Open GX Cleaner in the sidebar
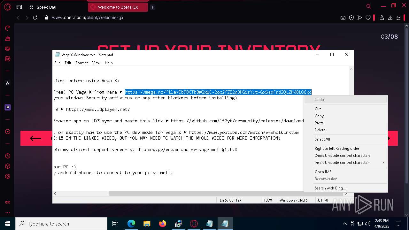The height and width of the screenshot is (230, 409). pyautogui.click(x=8, y=38)
